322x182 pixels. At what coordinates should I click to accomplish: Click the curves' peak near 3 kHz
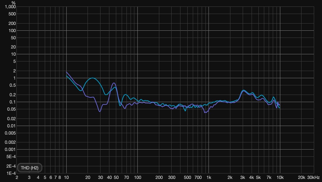[243, 90]
